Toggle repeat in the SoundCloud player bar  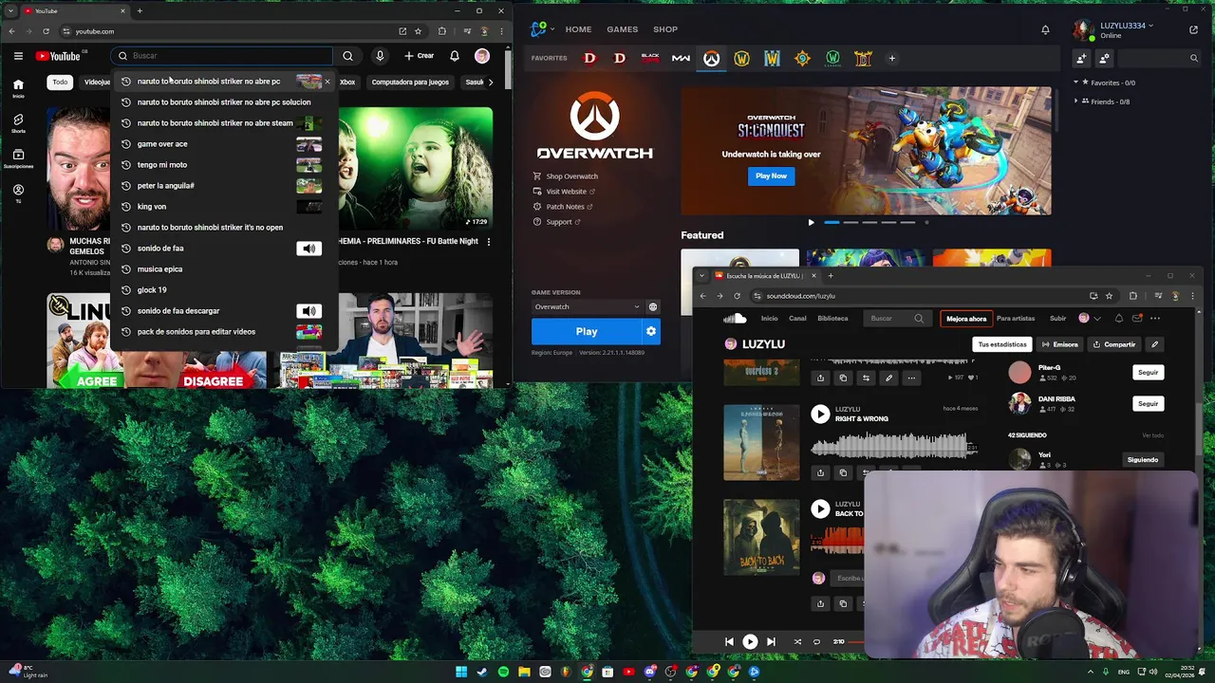coord(816,641)
